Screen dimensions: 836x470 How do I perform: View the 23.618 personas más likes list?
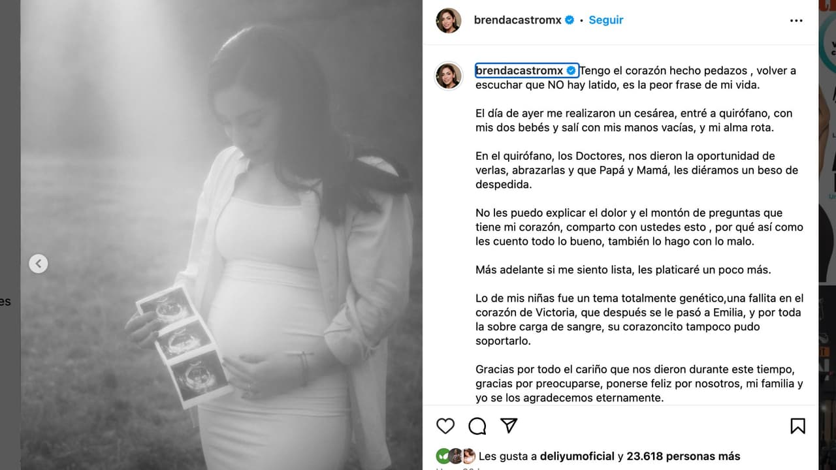[x=683, y=456]
